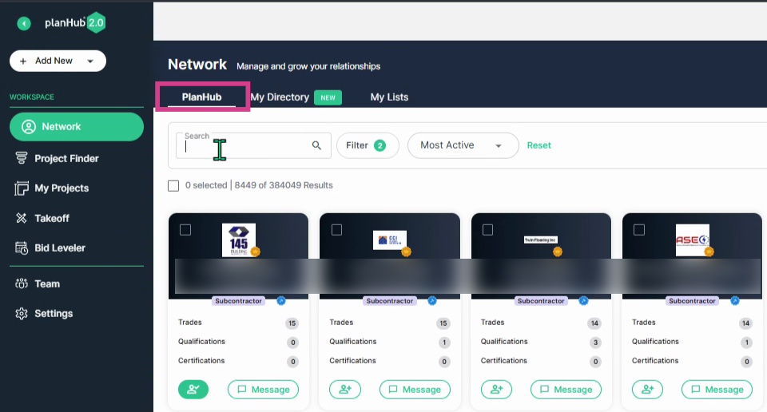Image resolution: width=767 pixels, height=412 pixels.
Task: Add Twin Flooring company to network
Action: click(x=496, y=390)
